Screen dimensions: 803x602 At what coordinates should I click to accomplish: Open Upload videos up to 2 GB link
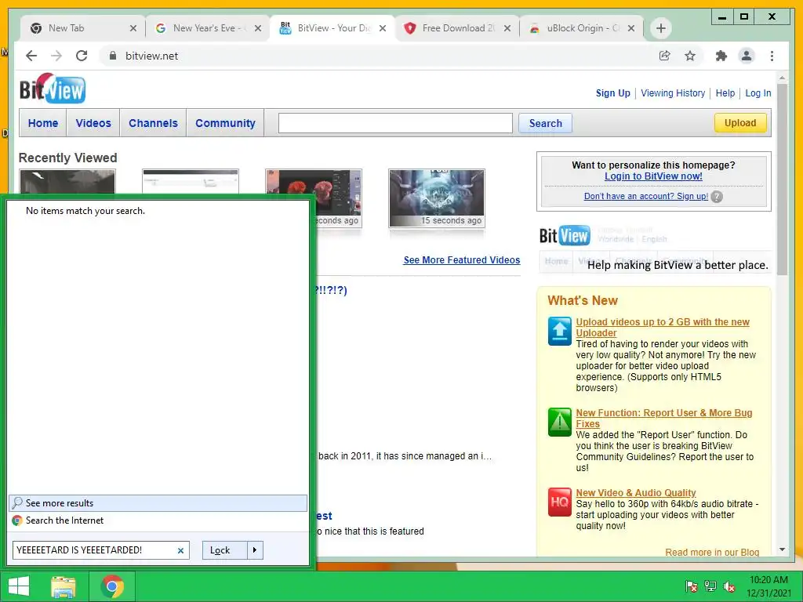[x=662, y=327]
